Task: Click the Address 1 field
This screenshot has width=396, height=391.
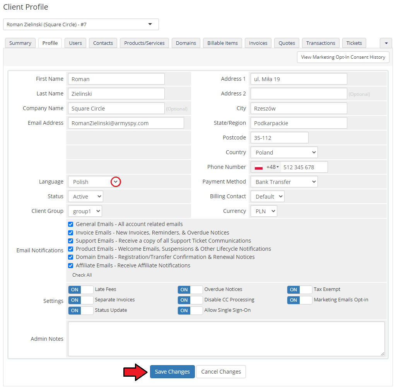Action: point(299,79)
